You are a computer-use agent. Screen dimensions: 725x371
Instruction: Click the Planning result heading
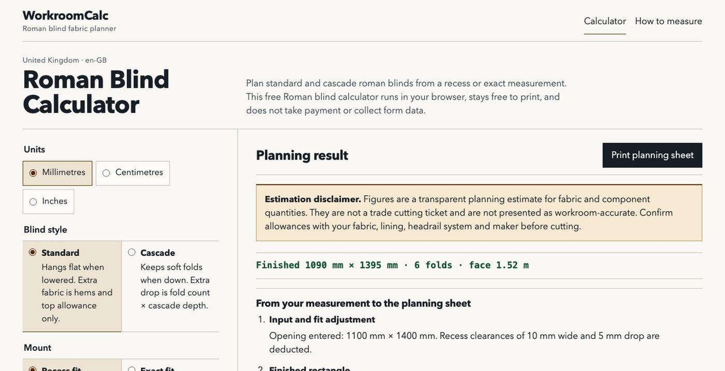pyautogui.click(x=302, y=156)
